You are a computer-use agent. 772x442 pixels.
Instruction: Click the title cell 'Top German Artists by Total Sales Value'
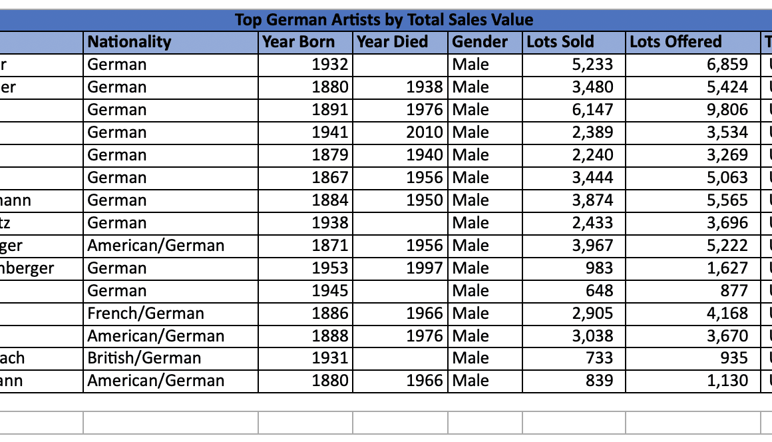click(384, 20)
